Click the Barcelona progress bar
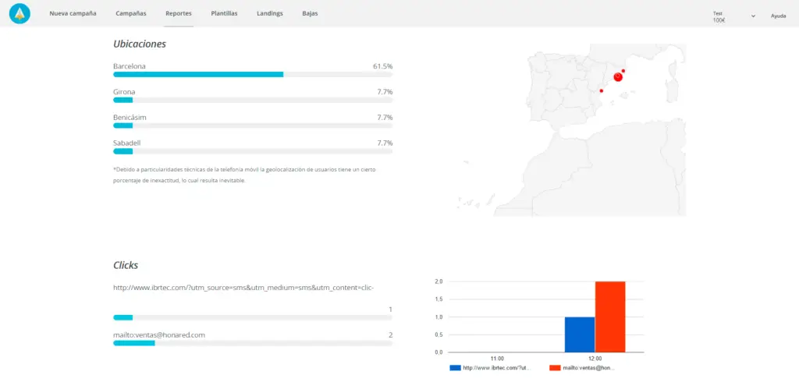The width and height of the screenshot is (799, 389). (252, 75)
